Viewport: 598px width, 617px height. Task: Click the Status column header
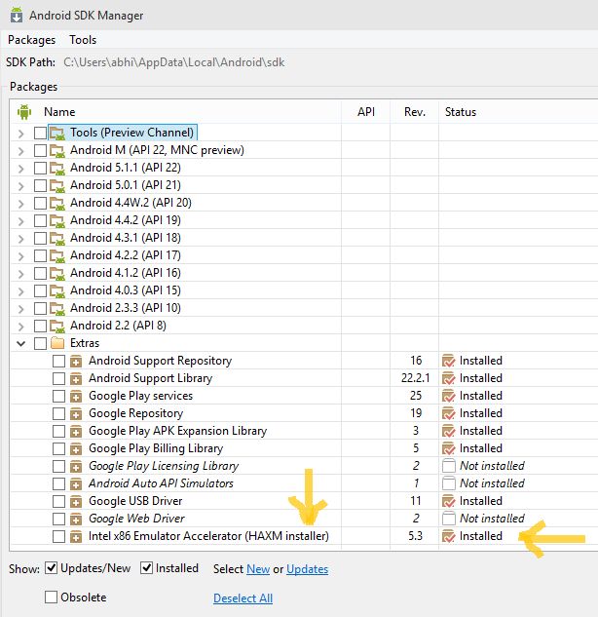point(461,112)
